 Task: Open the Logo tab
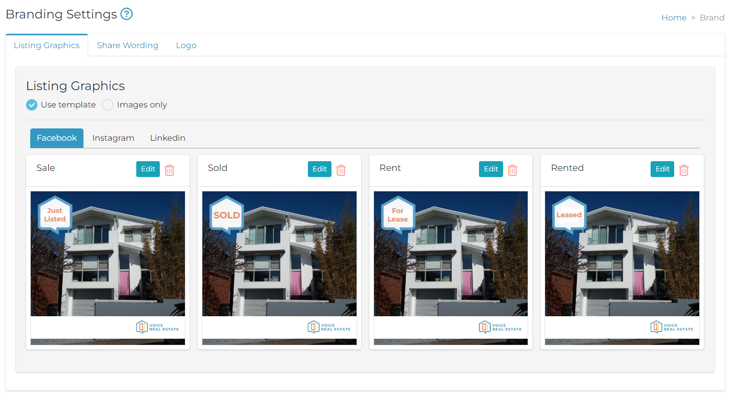click(x=186, y=45)
